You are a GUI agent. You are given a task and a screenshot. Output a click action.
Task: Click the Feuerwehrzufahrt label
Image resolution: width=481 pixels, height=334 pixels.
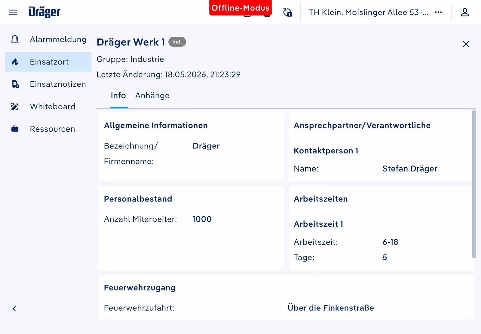pyautogui.click(x=139, y=308)
